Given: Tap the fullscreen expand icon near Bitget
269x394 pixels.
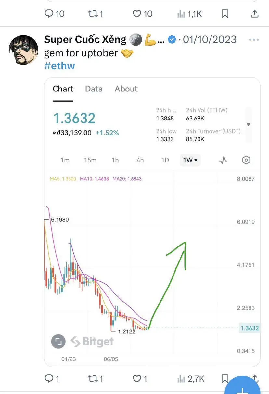Looking at the screenshot, I should 58,341.
